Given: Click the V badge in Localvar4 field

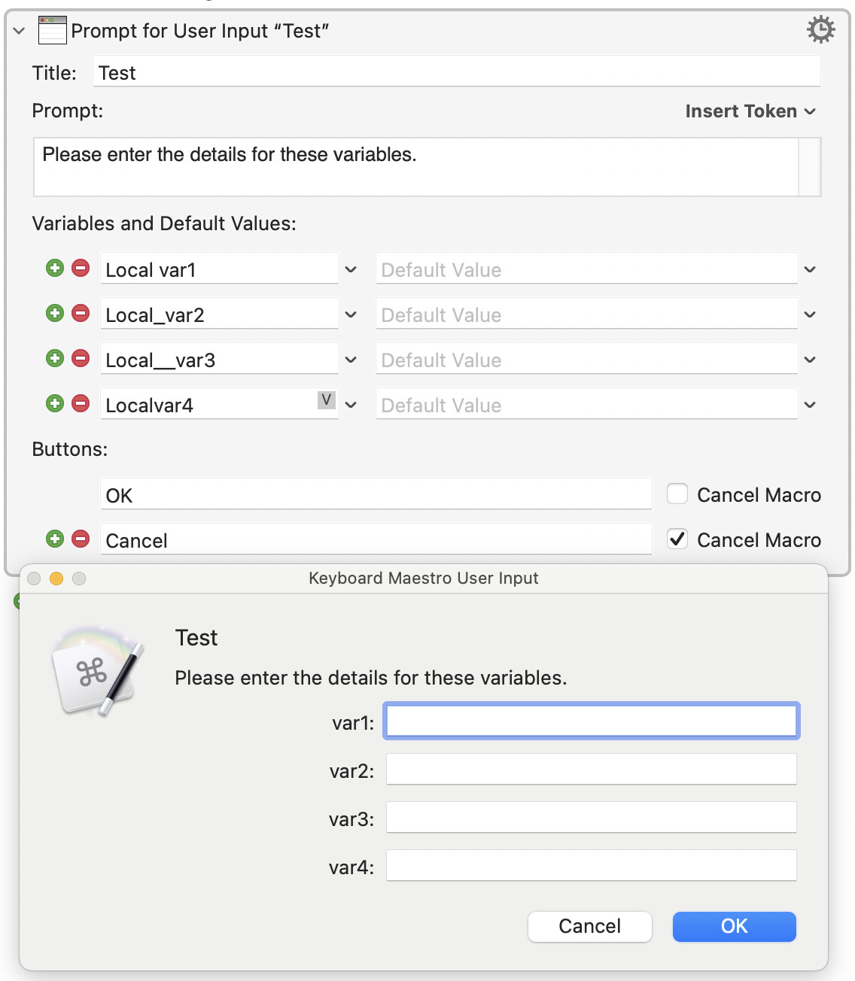Looking at the screenshot, I should (326, 400).
